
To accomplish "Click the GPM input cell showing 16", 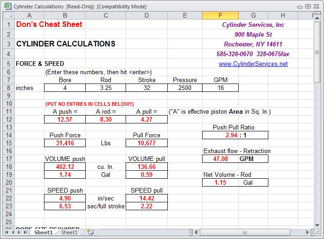I will (x=221, y=88).
